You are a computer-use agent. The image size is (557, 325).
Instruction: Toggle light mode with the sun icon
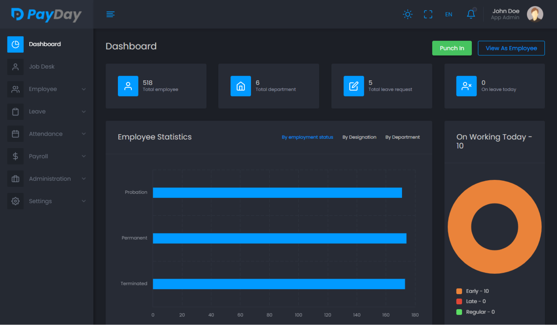point(408,14)
